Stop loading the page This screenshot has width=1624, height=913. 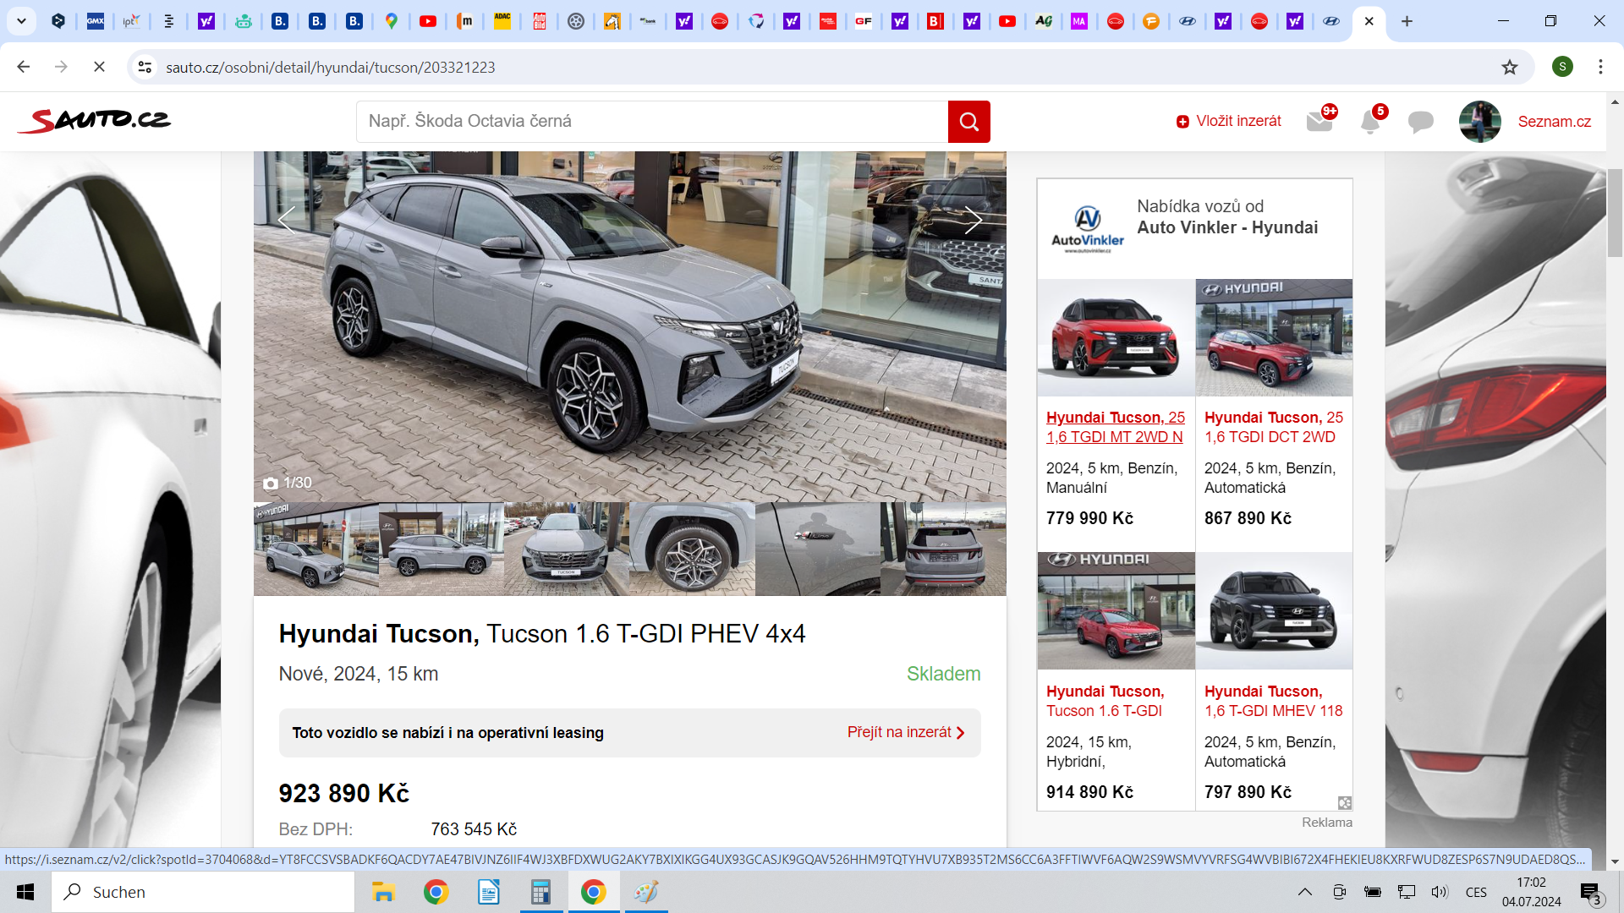point(99,67)
